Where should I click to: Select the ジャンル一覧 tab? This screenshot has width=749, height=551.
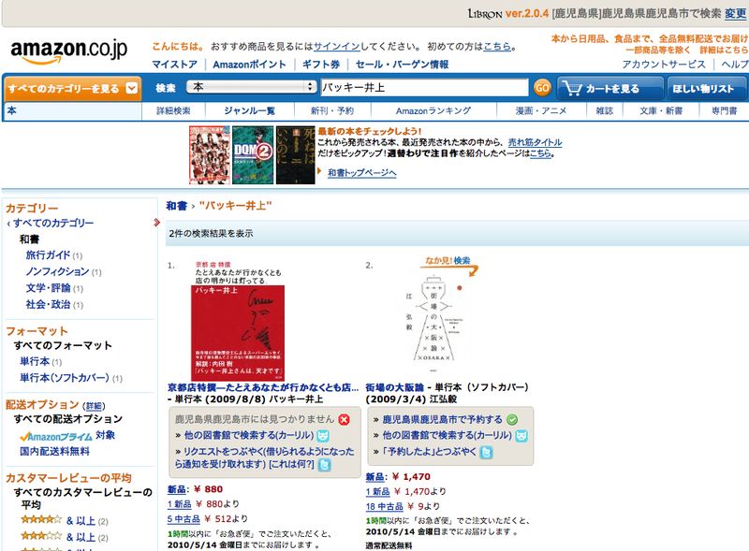coord(249,110)
